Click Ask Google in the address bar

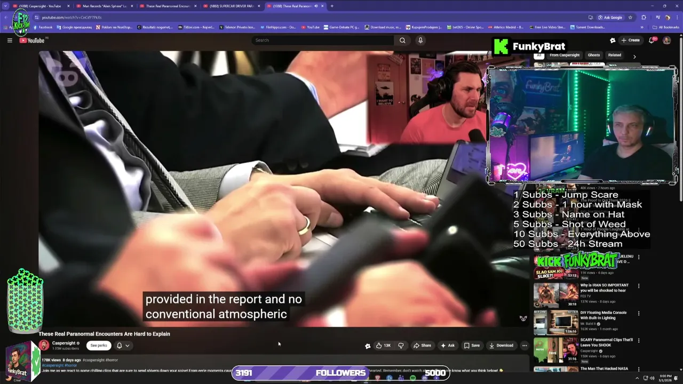pos(610,17)
